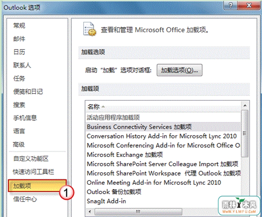This screenshot has height=217, width=262.
Task: Open 便笺和日记 settings
Action: (x=28, y=92)
